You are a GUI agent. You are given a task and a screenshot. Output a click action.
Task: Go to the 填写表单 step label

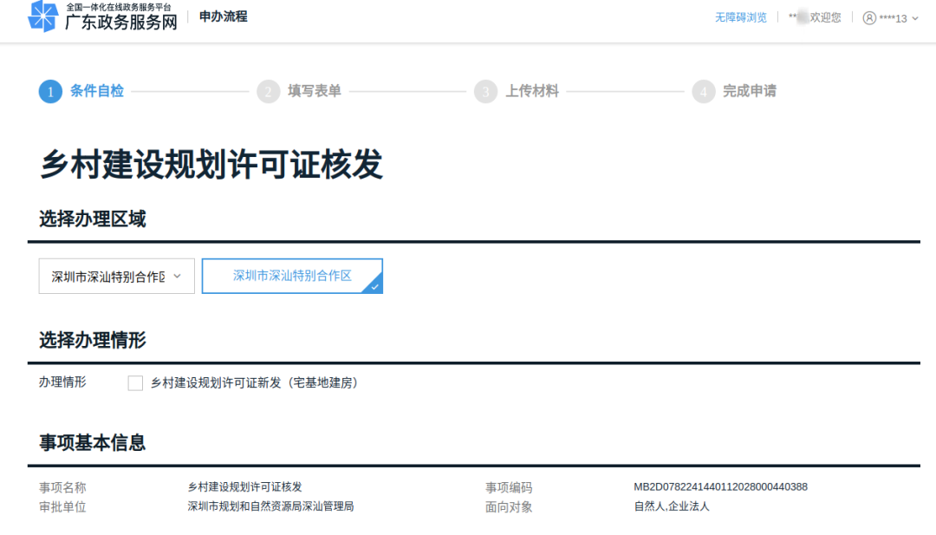(x=315, y=91)
